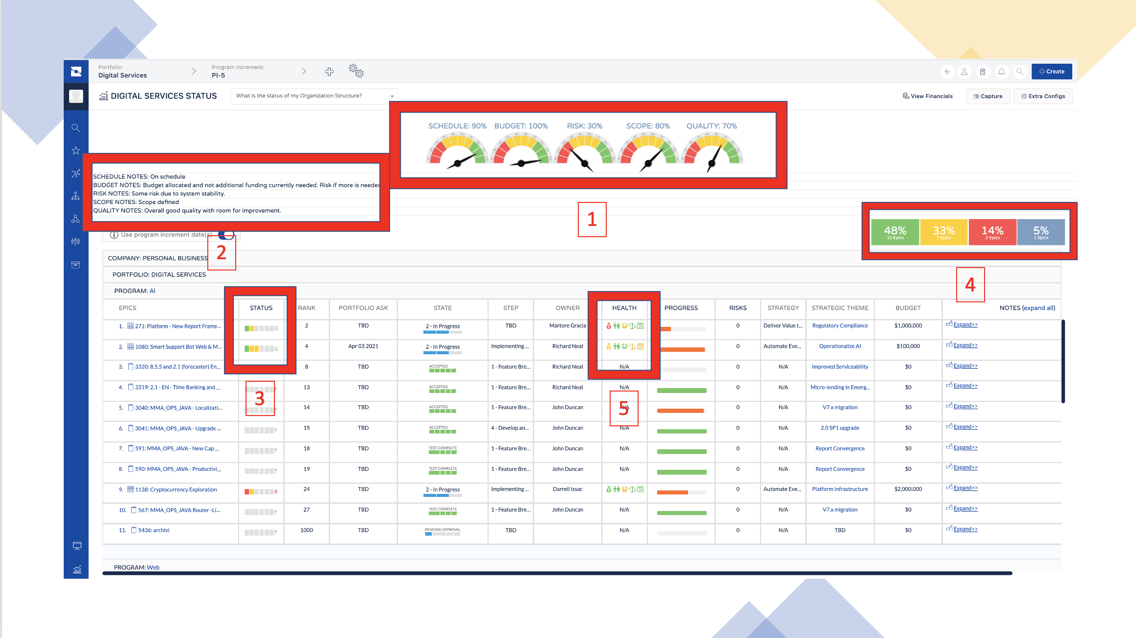Click View Financials

pos(928,96)
